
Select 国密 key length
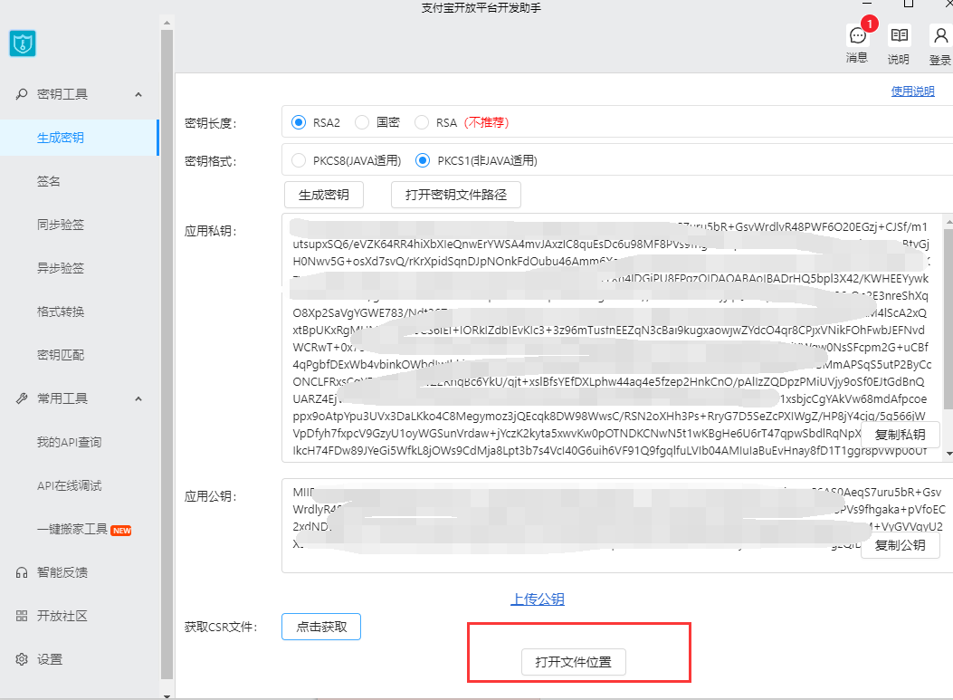coord(362,122)
